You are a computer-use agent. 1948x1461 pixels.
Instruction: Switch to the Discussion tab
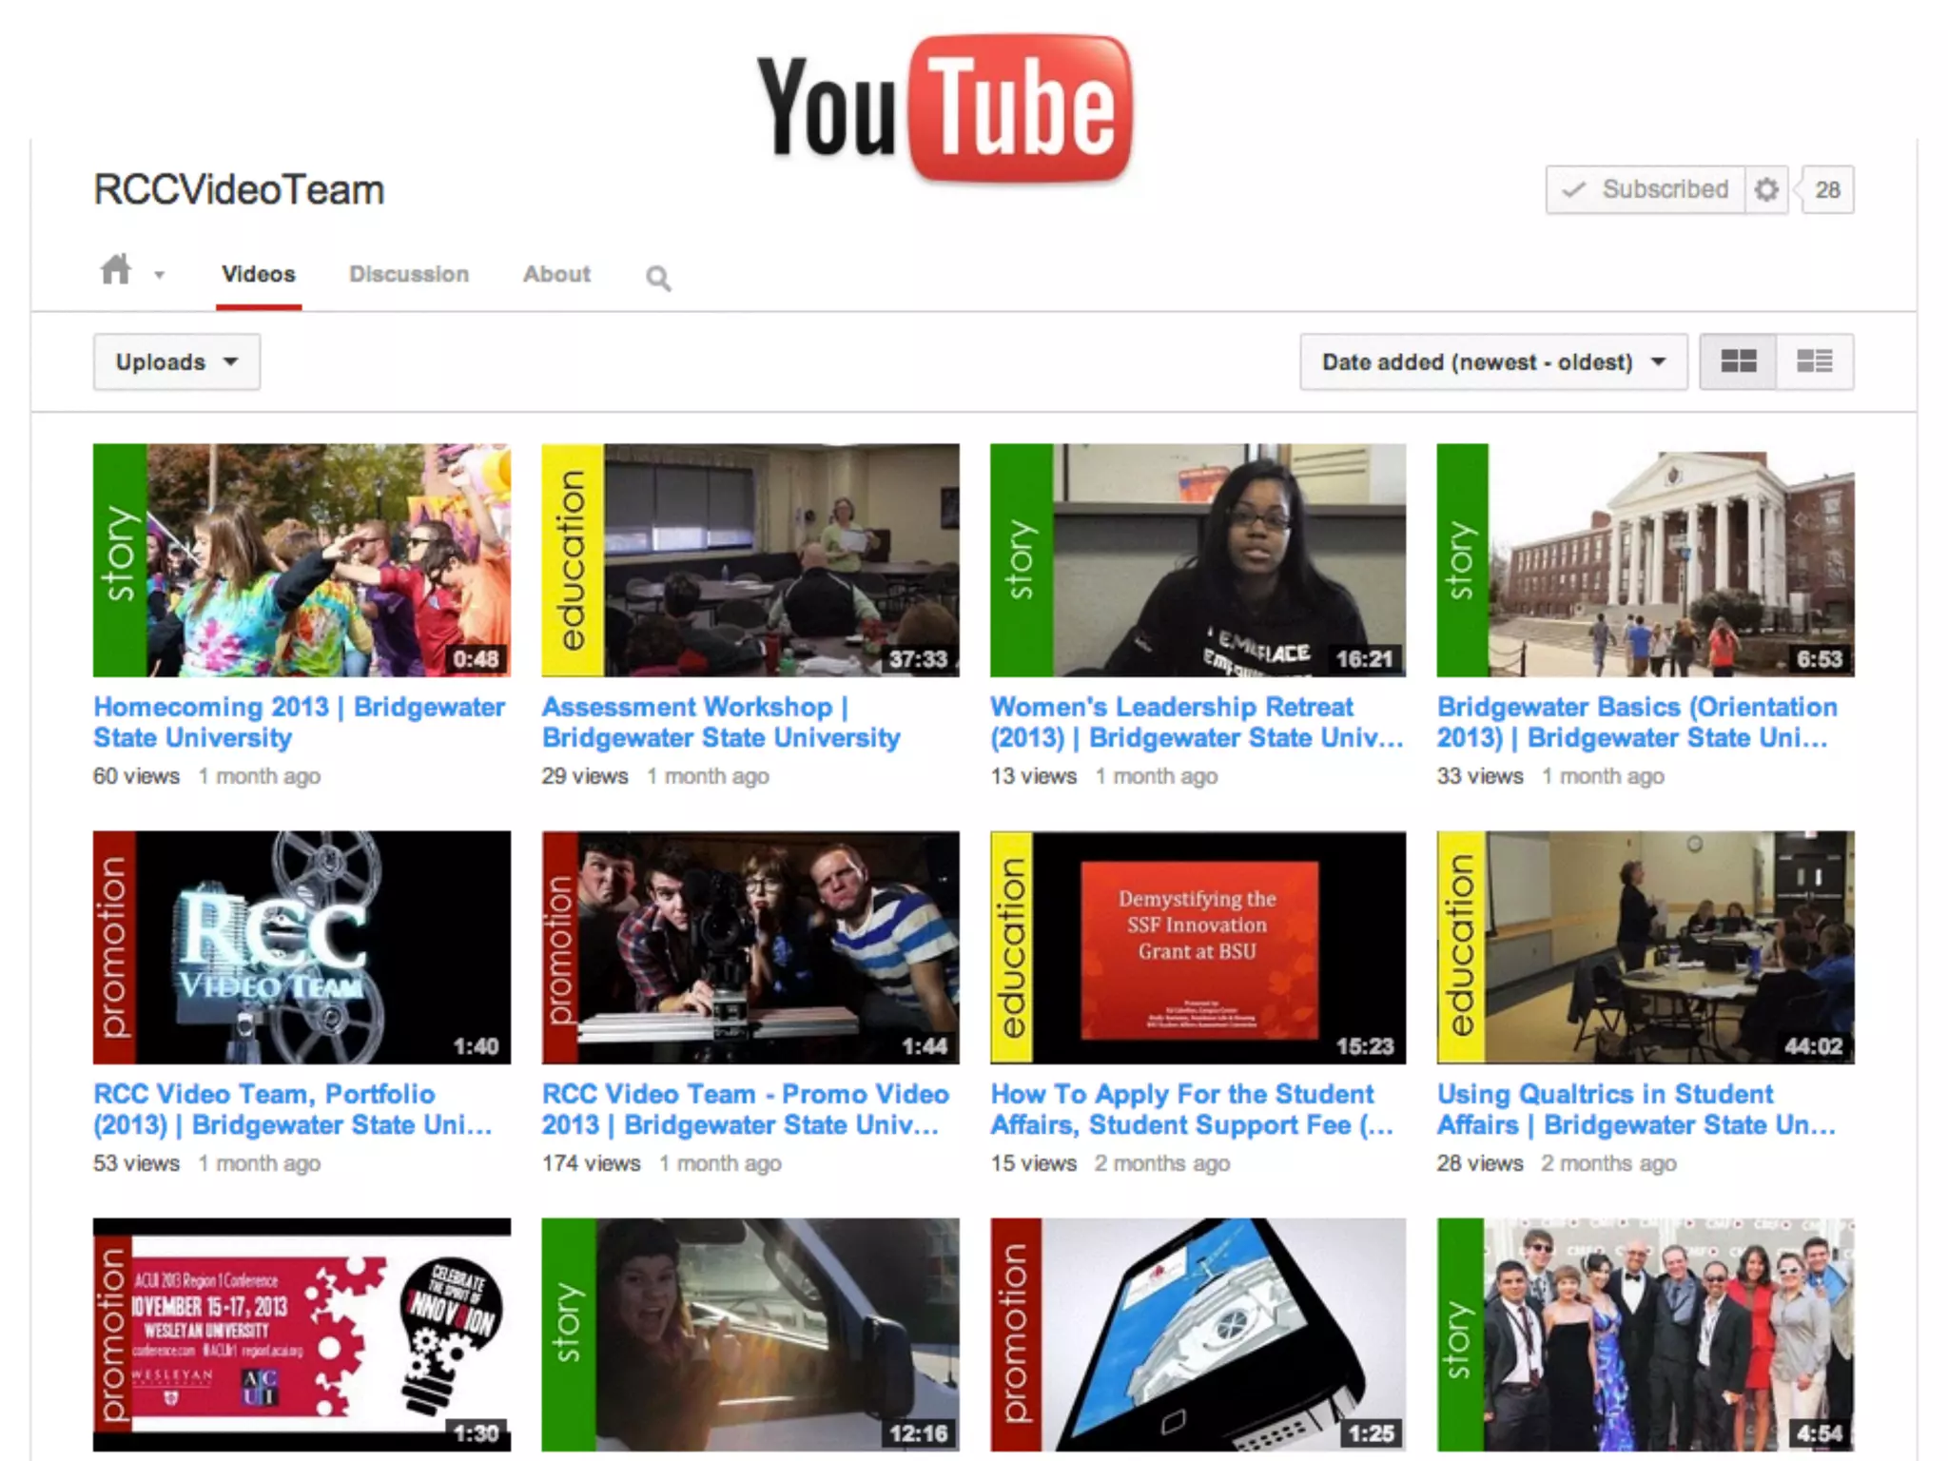(409, 274)
